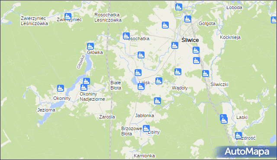Open the factory marker above Główka village

90,46
